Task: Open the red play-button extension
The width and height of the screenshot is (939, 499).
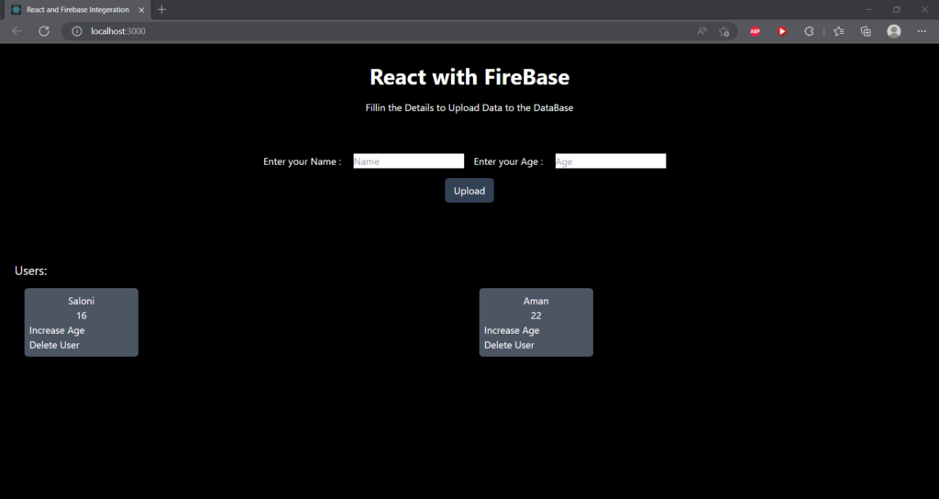Action: (x=782, y=31)
